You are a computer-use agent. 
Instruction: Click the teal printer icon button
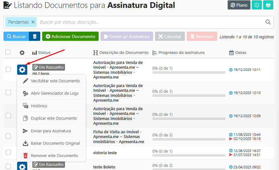(x=268, y=5)
